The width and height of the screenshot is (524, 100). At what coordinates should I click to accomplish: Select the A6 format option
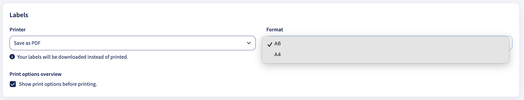[x=385, y=44]
